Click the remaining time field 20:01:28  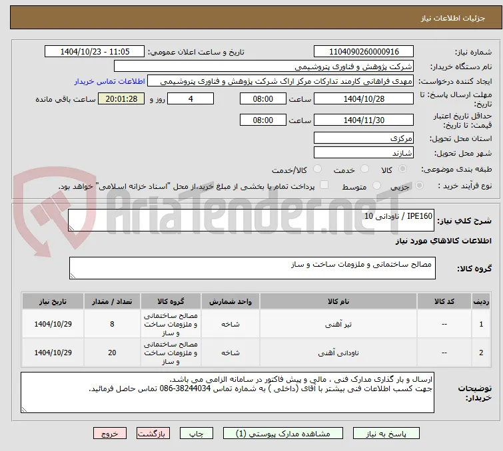tap(121, 98)
